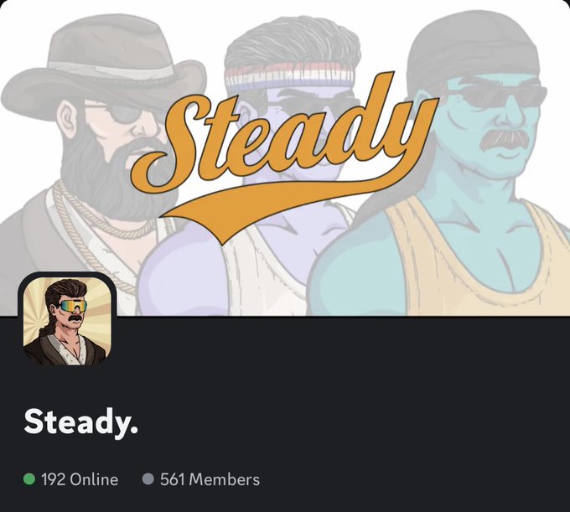Open the Steady server avatar icon
The height and width of the screenshot is (512, 570).
point(67,320)
